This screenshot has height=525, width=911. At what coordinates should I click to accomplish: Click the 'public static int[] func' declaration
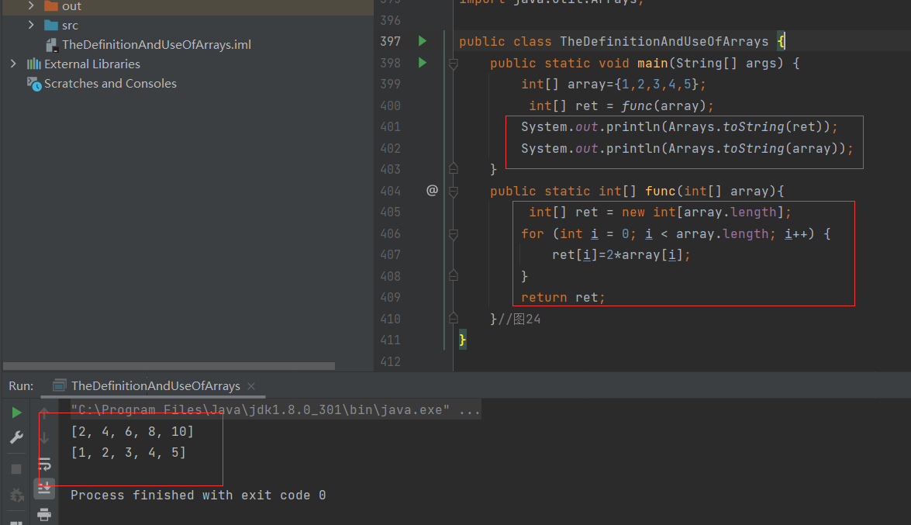637,192
